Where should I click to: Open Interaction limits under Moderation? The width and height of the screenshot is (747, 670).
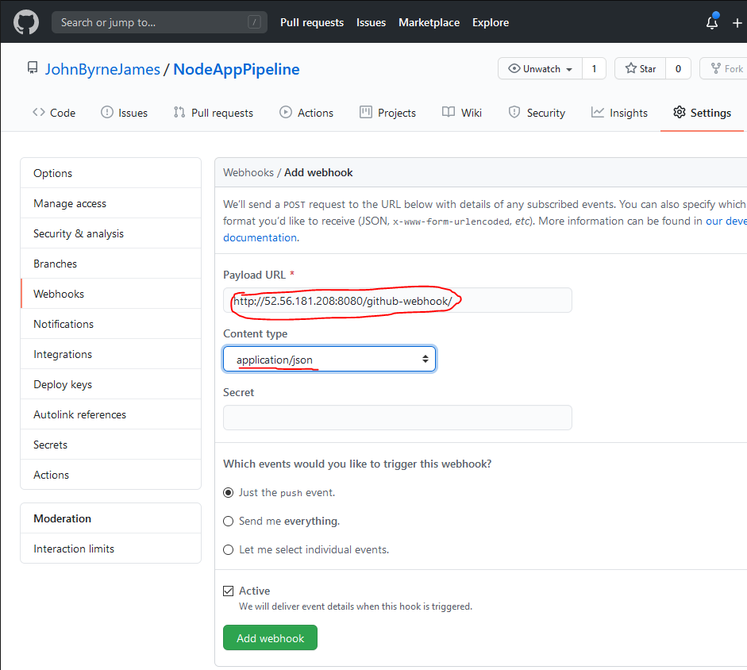tap(110, 549)
